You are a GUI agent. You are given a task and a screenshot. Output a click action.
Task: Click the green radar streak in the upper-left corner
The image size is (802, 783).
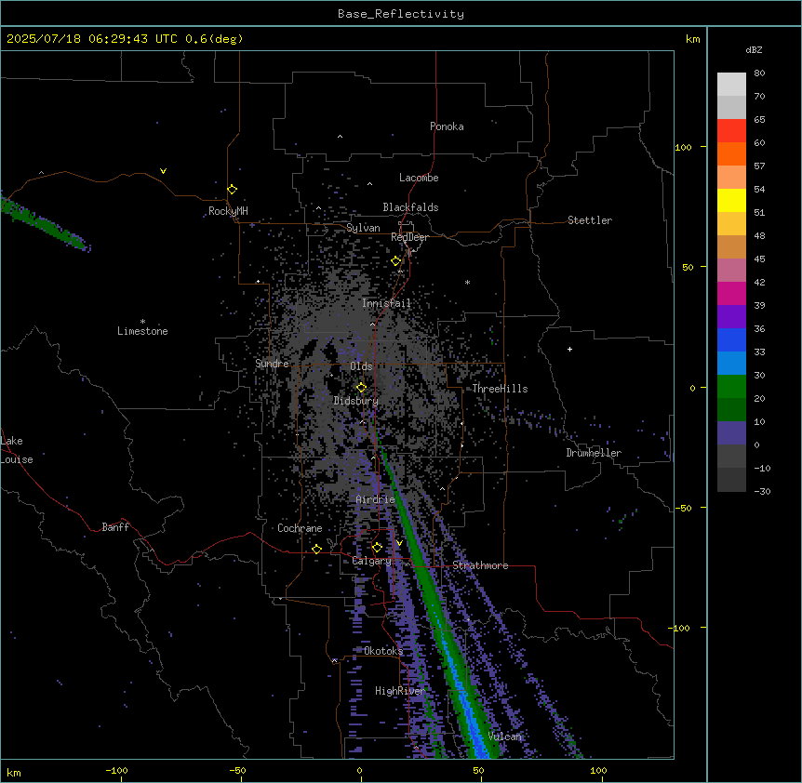(x=44, y=223)
